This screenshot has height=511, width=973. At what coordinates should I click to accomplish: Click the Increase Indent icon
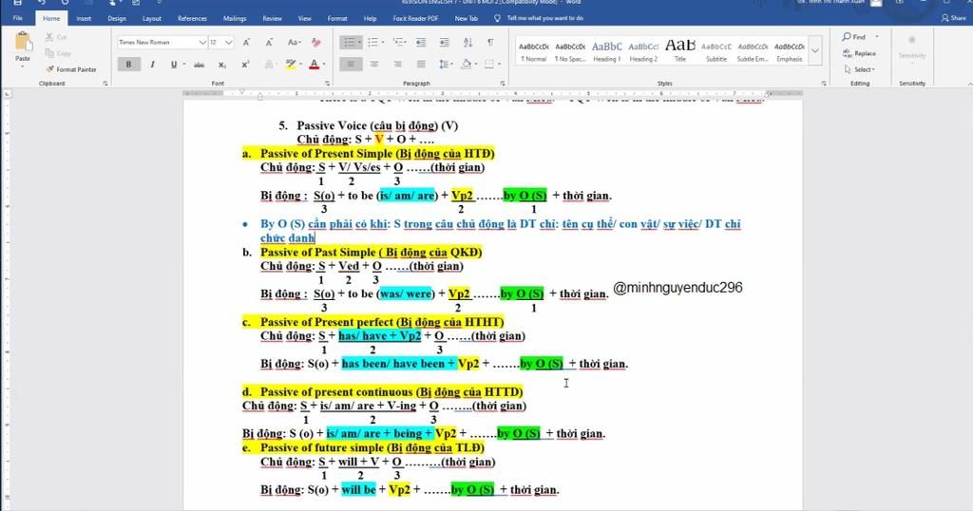point(445,42)
